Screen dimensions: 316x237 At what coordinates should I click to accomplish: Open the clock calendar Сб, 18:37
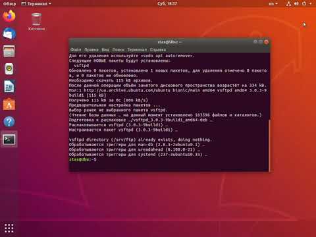(x=167, y=4)
